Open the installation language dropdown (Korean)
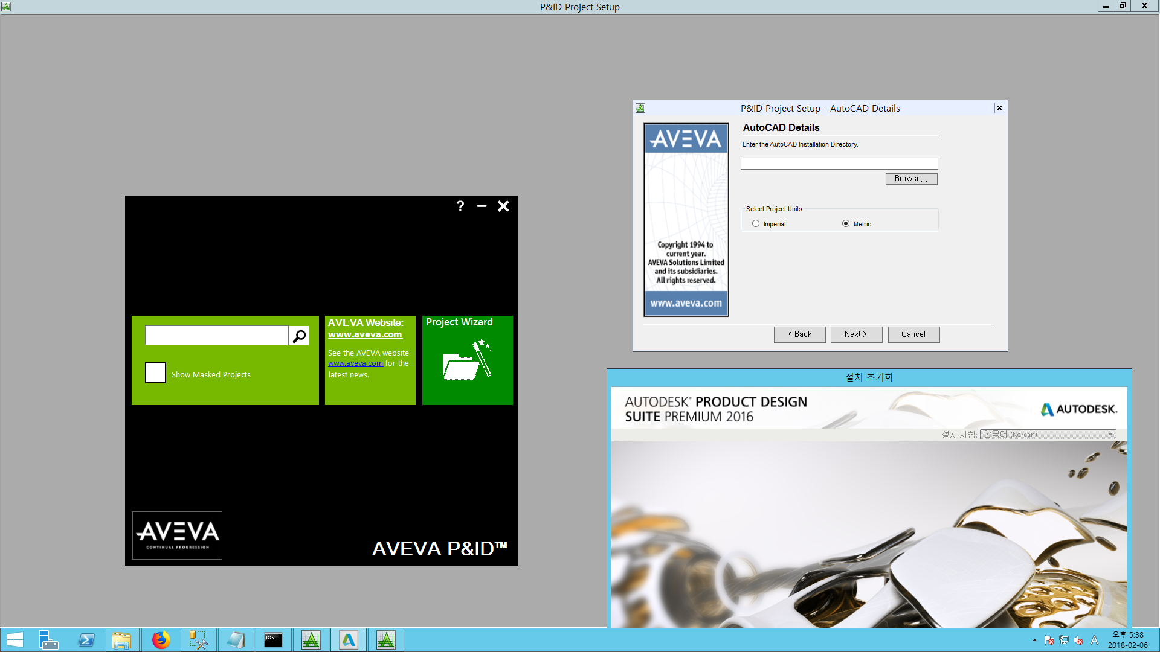The height and width of the screenshot is (652, 1160). (x=1048, y=435)
